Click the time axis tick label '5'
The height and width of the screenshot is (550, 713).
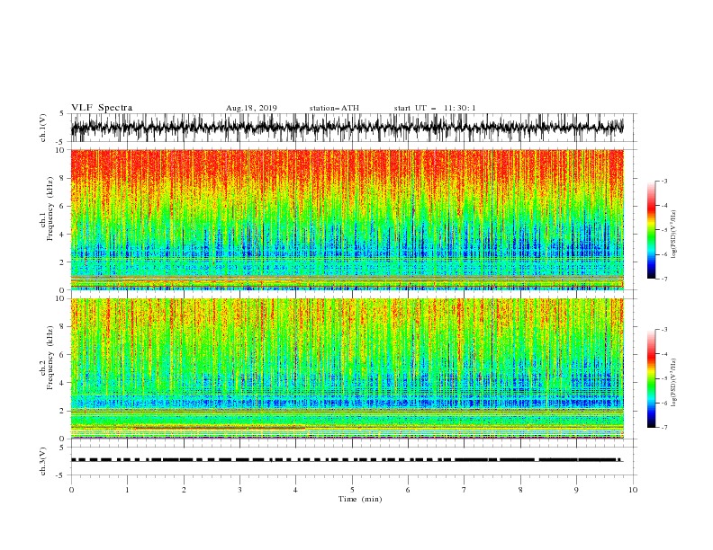(352, 490)
